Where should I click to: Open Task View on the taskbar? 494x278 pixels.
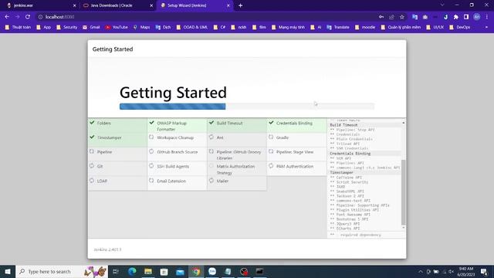coord(116,271)
